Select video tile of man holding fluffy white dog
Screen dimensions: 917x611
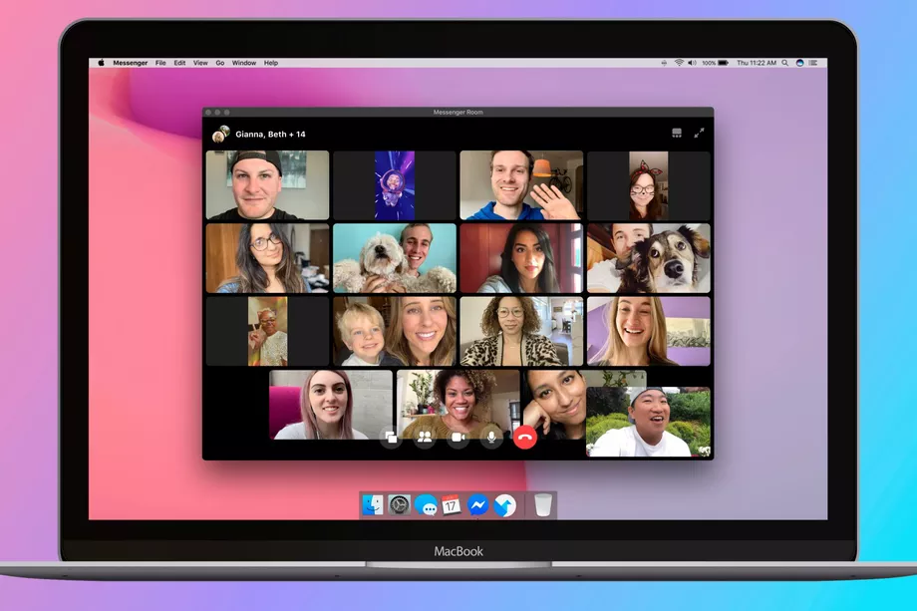(x=394, y=258)
